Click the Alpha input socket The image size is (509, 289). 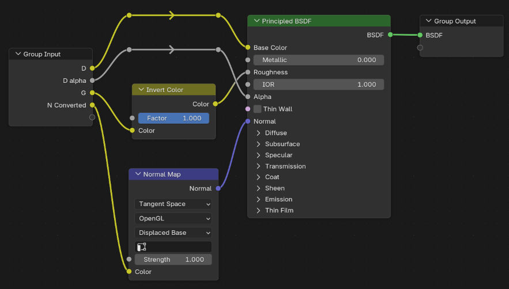click(x=248, y=97)
